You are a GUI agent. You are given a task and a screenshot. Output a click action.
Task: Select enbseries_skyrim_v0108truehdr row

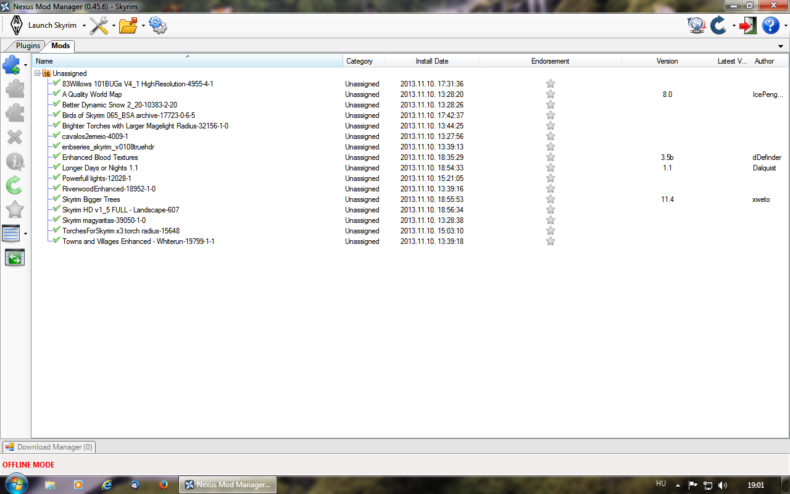410,147
